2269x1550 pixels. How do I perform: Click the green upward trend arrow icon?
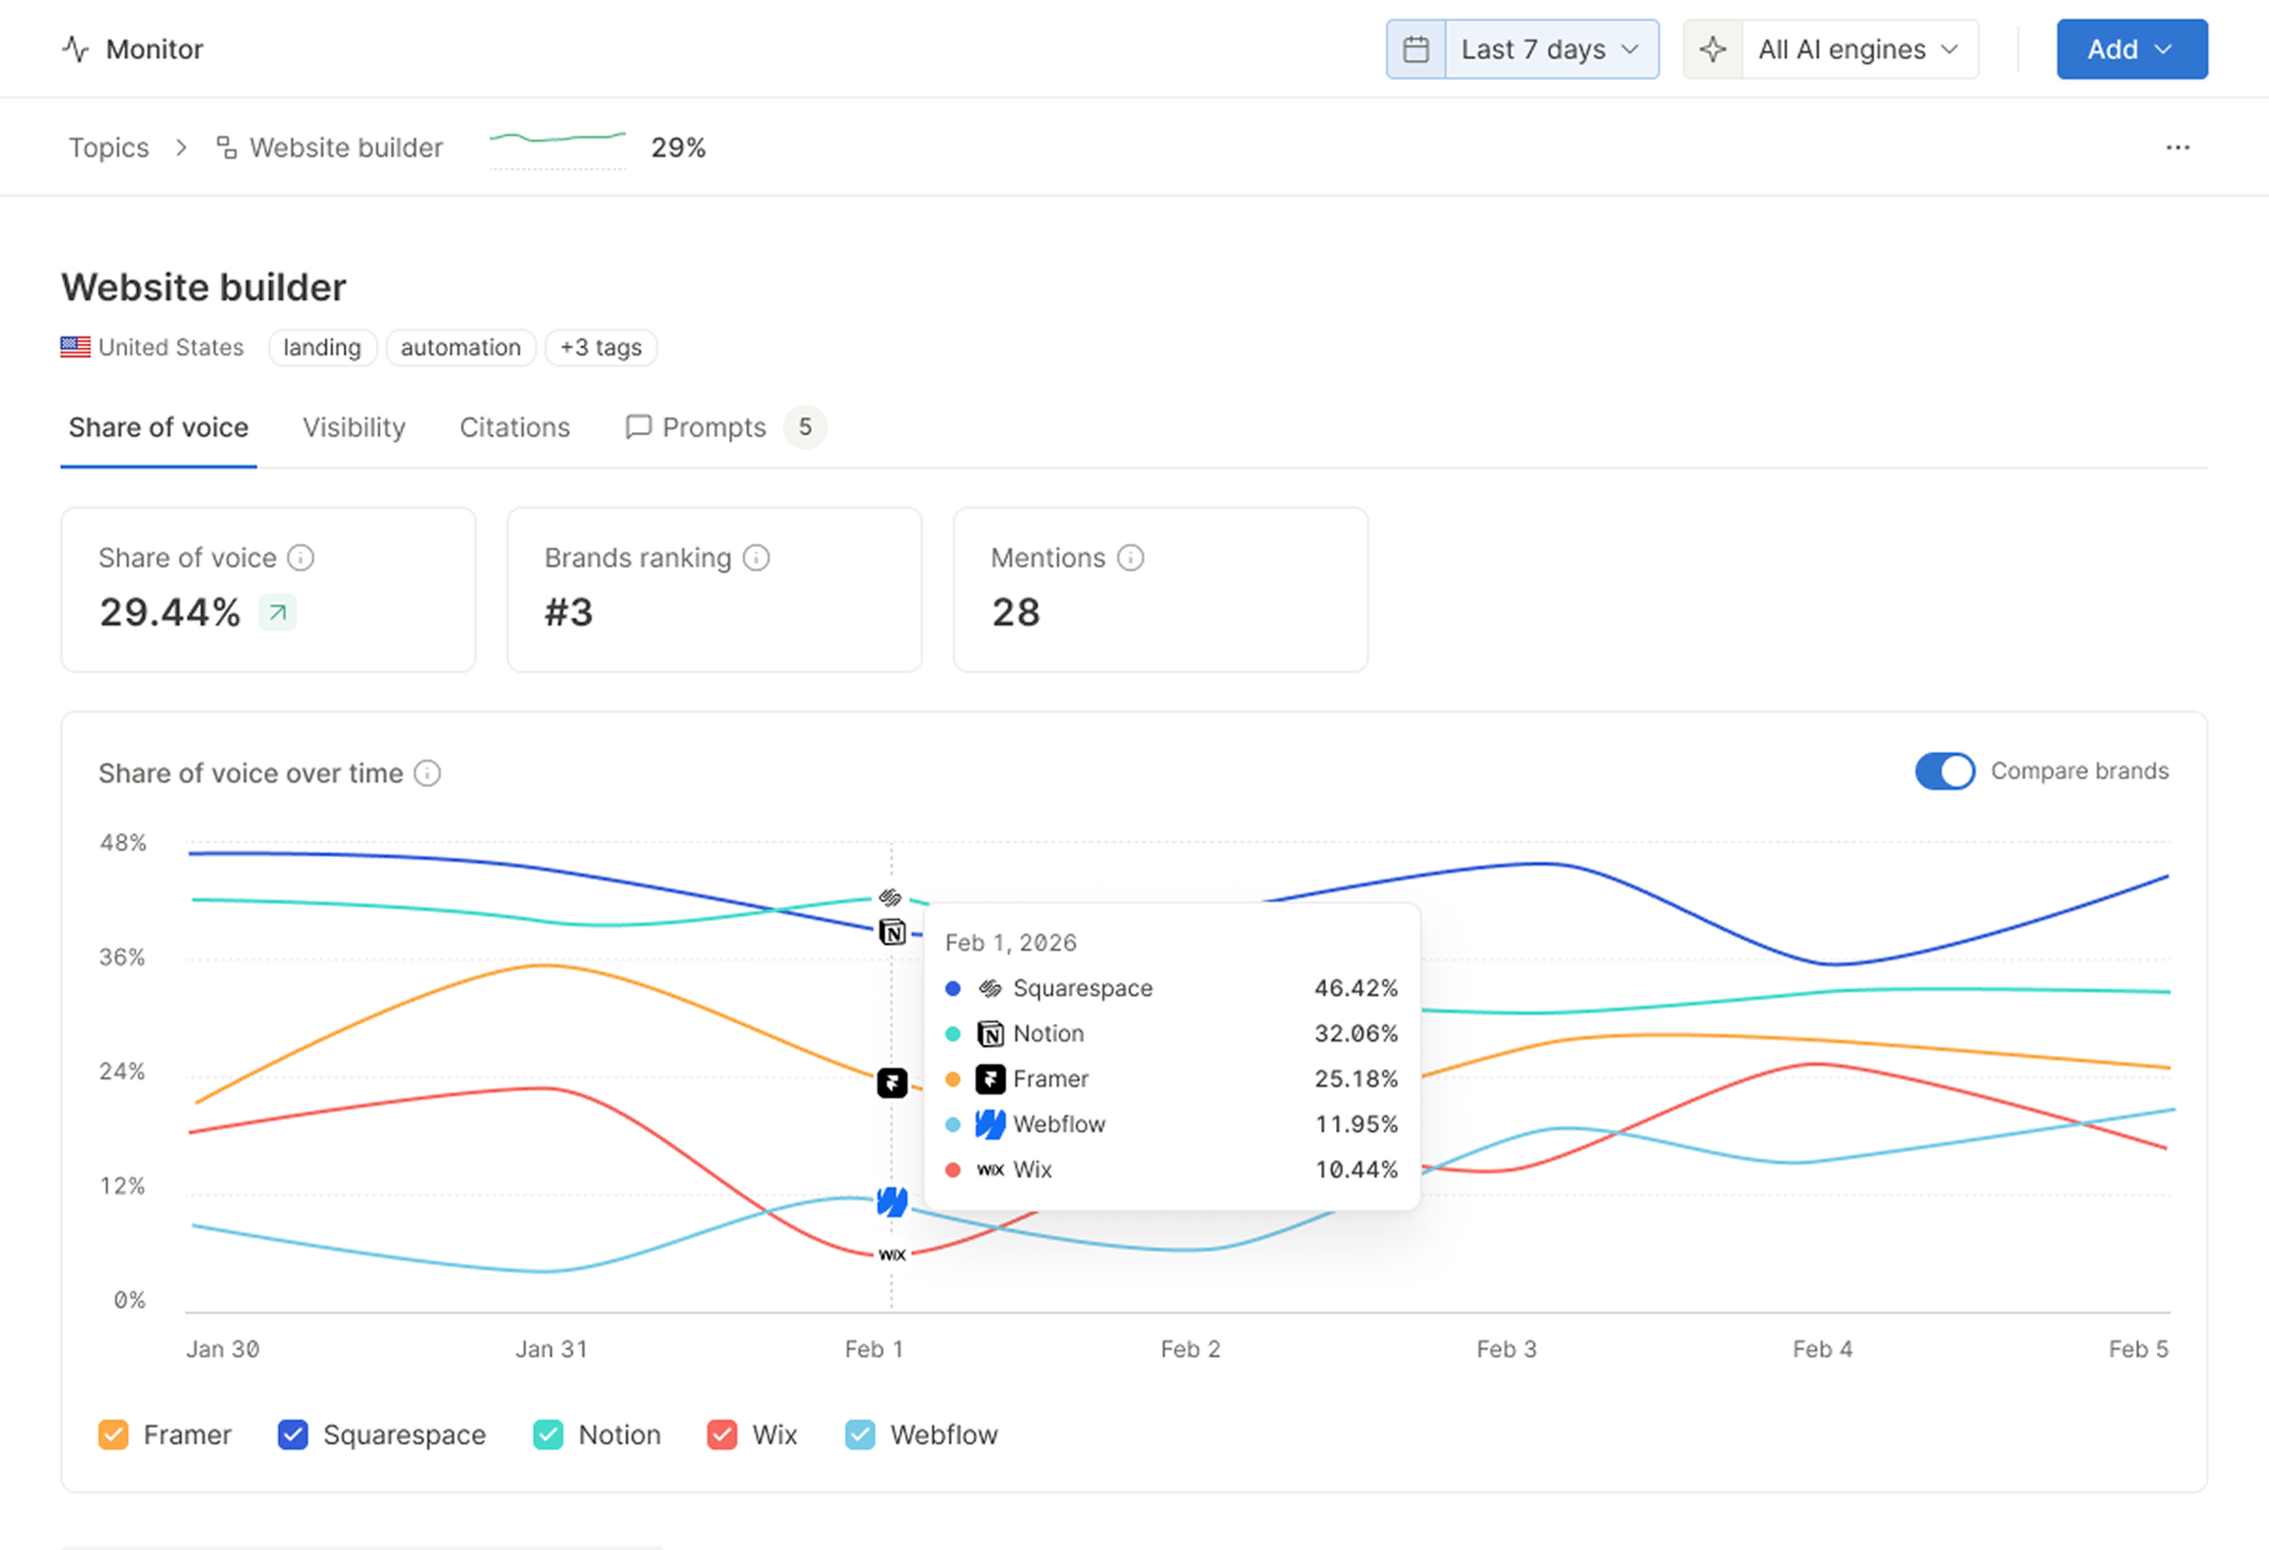pyautogui.click(x=277, y=613)
